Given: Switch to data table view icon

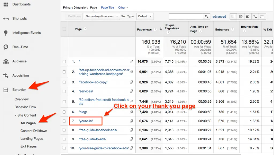Looking at the screenshot, I should 233,17.
